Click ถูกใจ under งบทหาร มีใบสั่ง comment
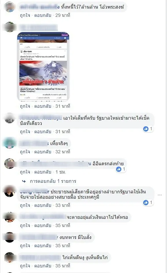The image size is (167, 273). (25, 246)
